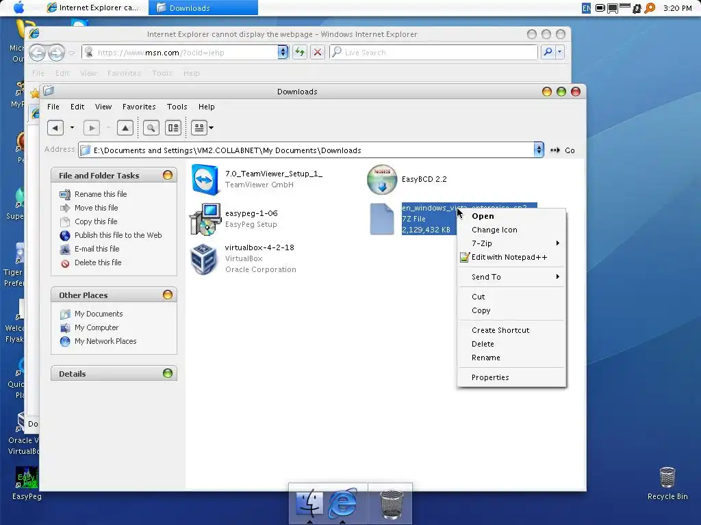The height and width of the screenshot is (525, 701).
Task: Open the Apple logo start menu
Action: [18, 8]
